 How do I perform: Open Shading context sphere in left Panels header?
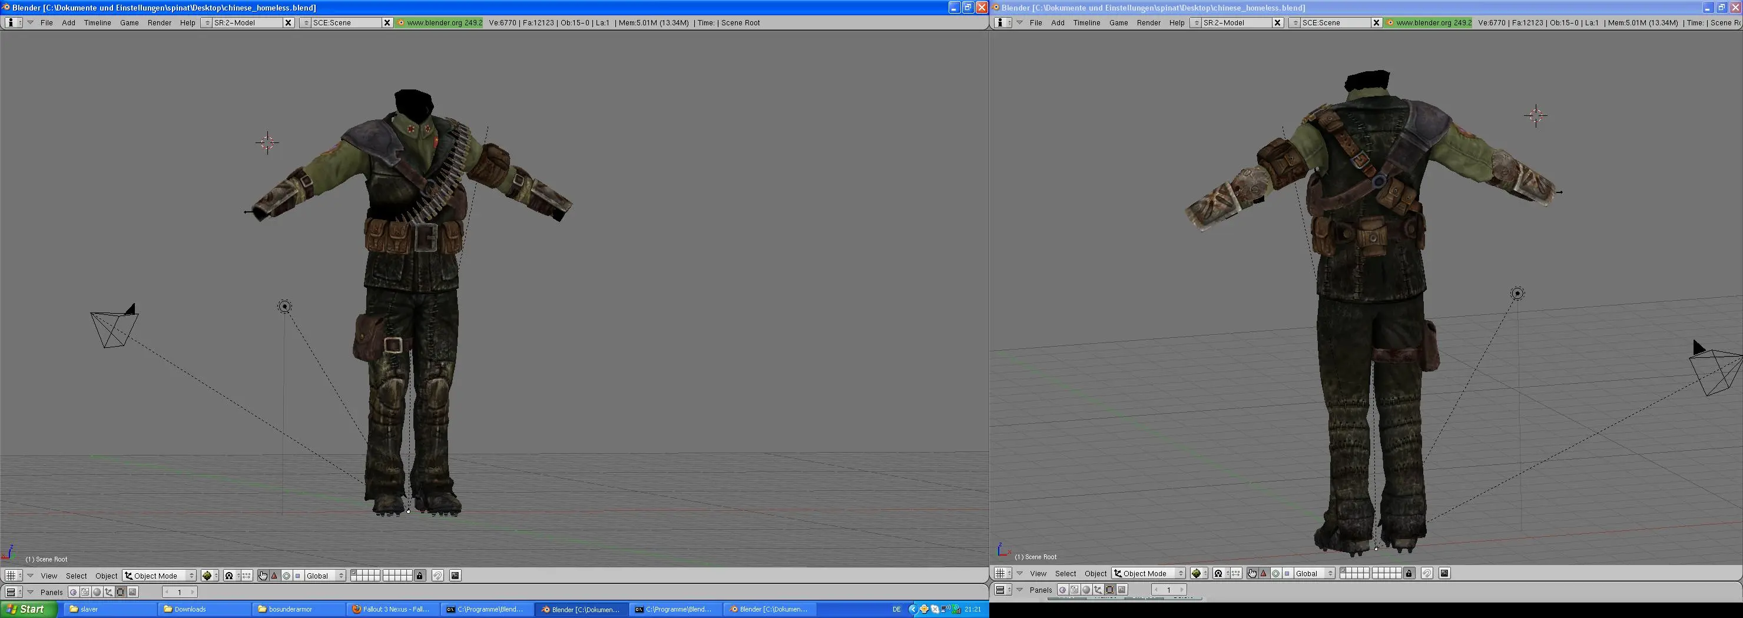click(97, 592)
